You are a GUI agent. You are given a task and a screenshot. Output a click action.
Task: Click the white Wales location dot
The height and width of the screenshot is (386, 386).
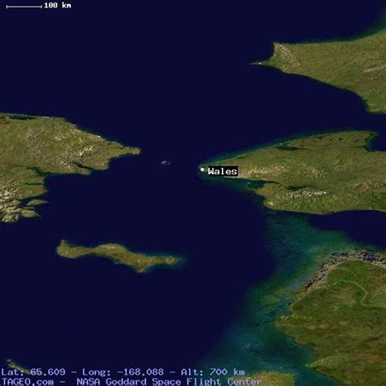tap(202, 169)
